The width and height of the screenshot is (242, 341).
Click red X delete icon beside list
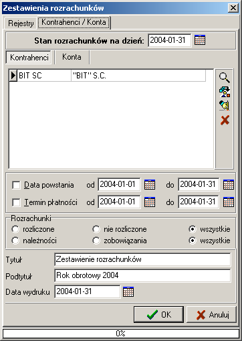[225, 120]
